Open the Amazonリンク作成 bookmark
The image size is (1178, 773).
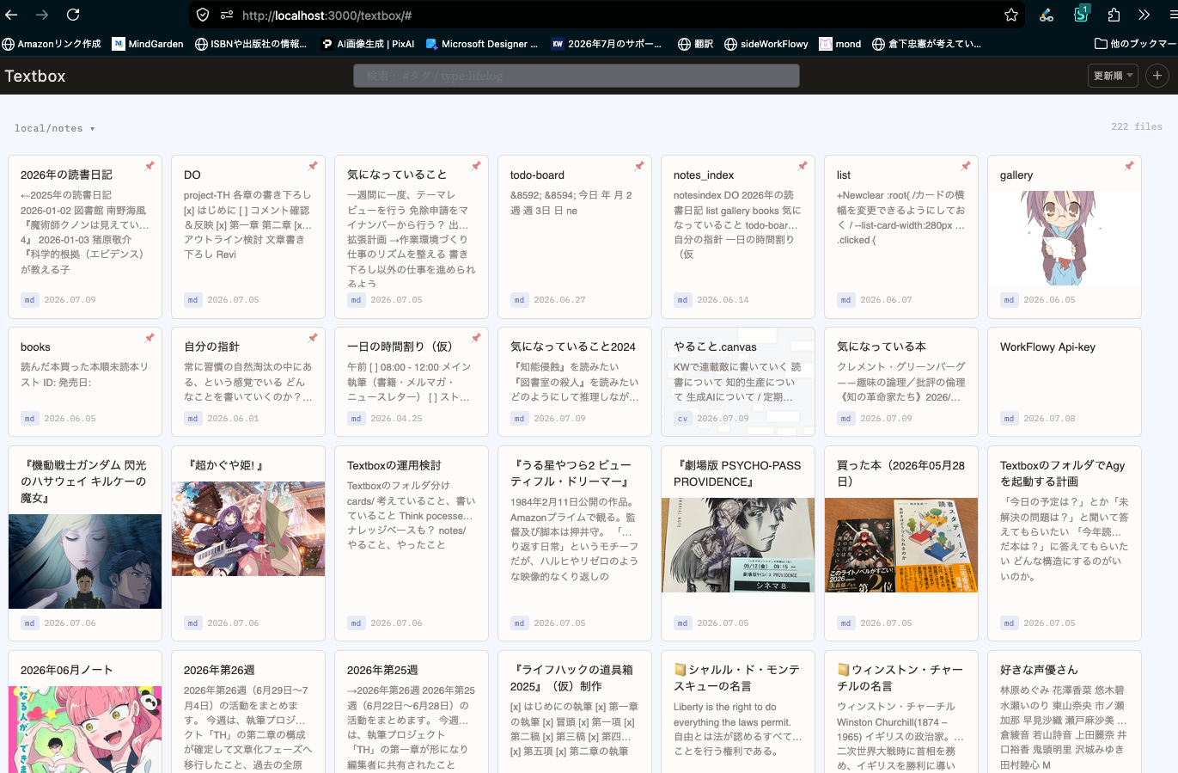click(52, 44)
